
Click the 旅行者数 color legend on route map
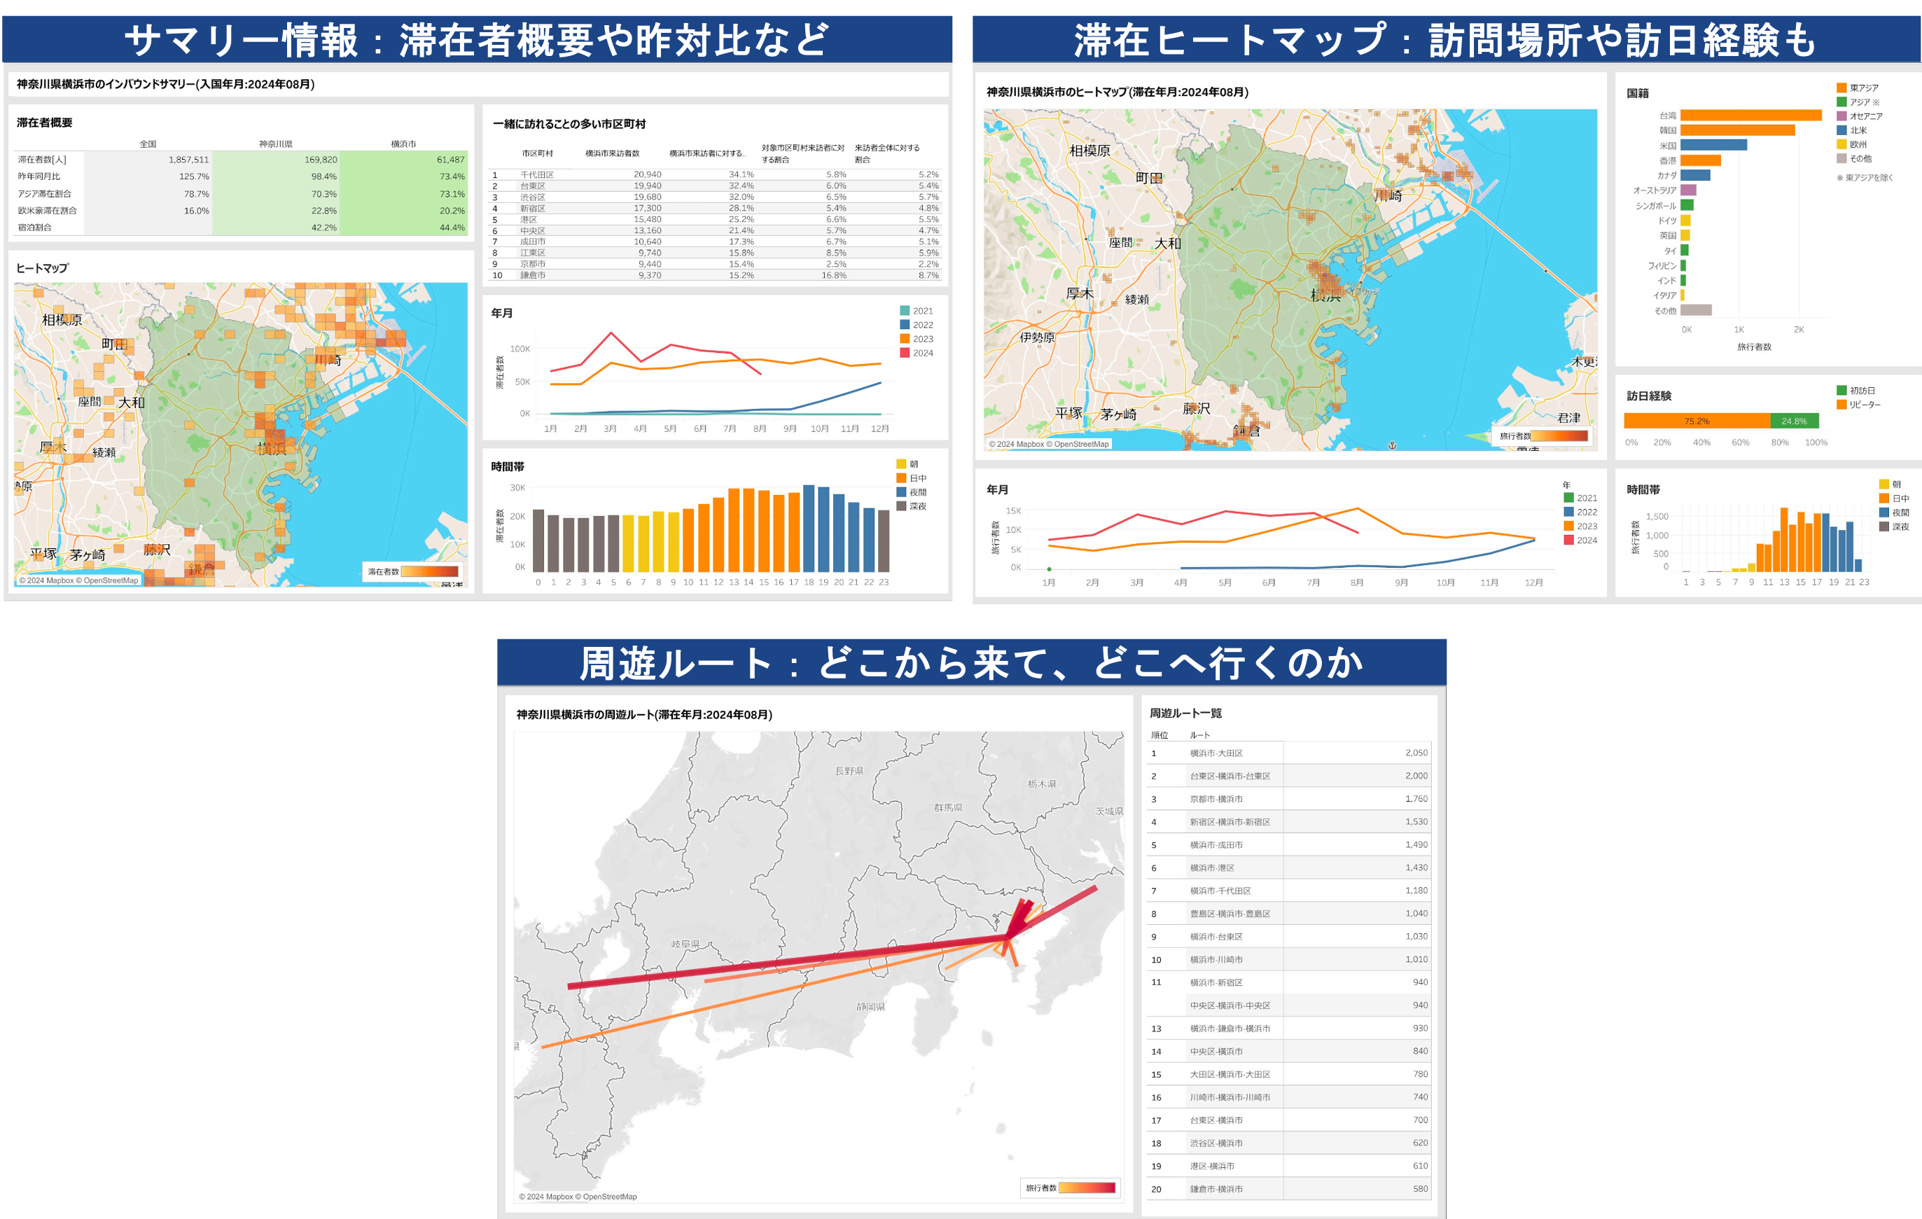[x=1071, y=1188]
